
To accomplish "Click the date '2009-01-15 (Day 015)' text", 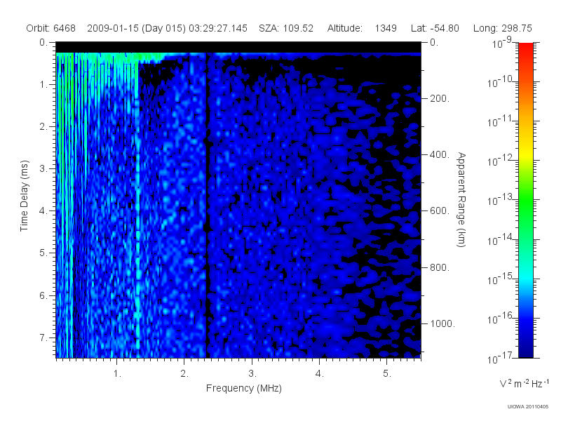I will (136, 28).
